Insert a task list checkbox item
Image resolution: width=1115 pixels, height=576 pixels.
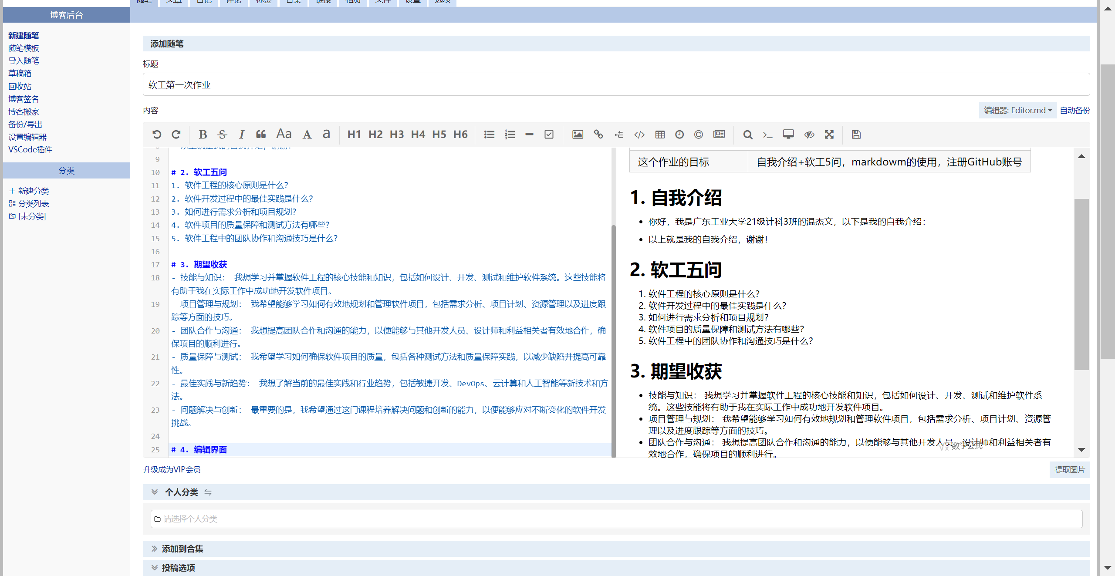tap(549, 135)
